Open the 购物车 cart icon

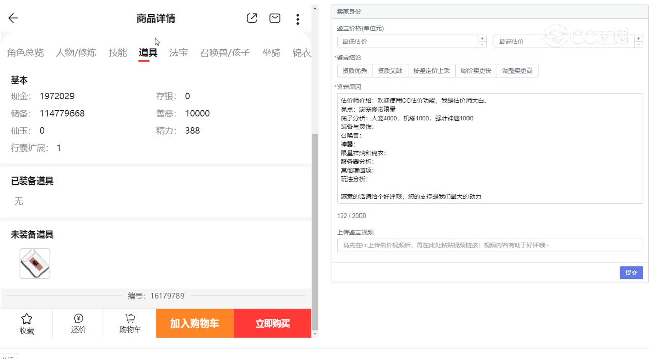[130, 324]
